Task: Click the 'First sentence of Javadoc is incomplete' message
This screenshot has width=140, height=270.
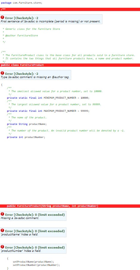Action: pyautogui.click(x=50, y=21)
